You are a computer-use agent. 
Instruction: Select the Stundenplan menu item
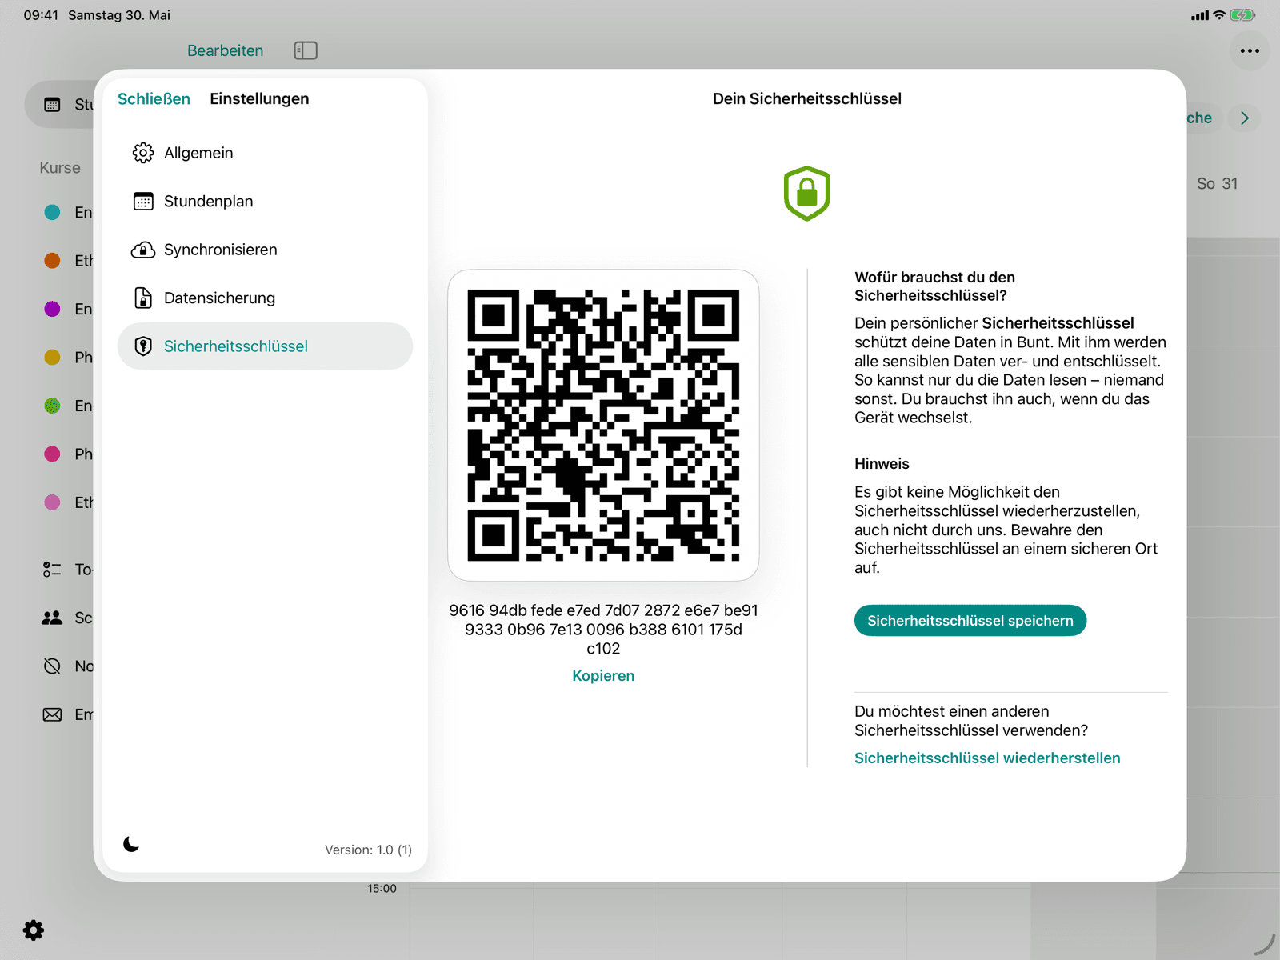265,202
